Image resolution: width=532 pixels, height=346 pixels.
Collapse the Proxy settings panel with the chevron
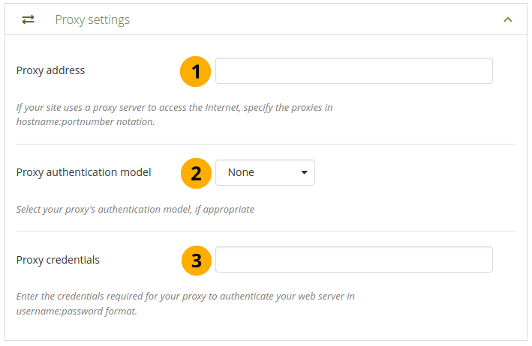click(508, 19)
